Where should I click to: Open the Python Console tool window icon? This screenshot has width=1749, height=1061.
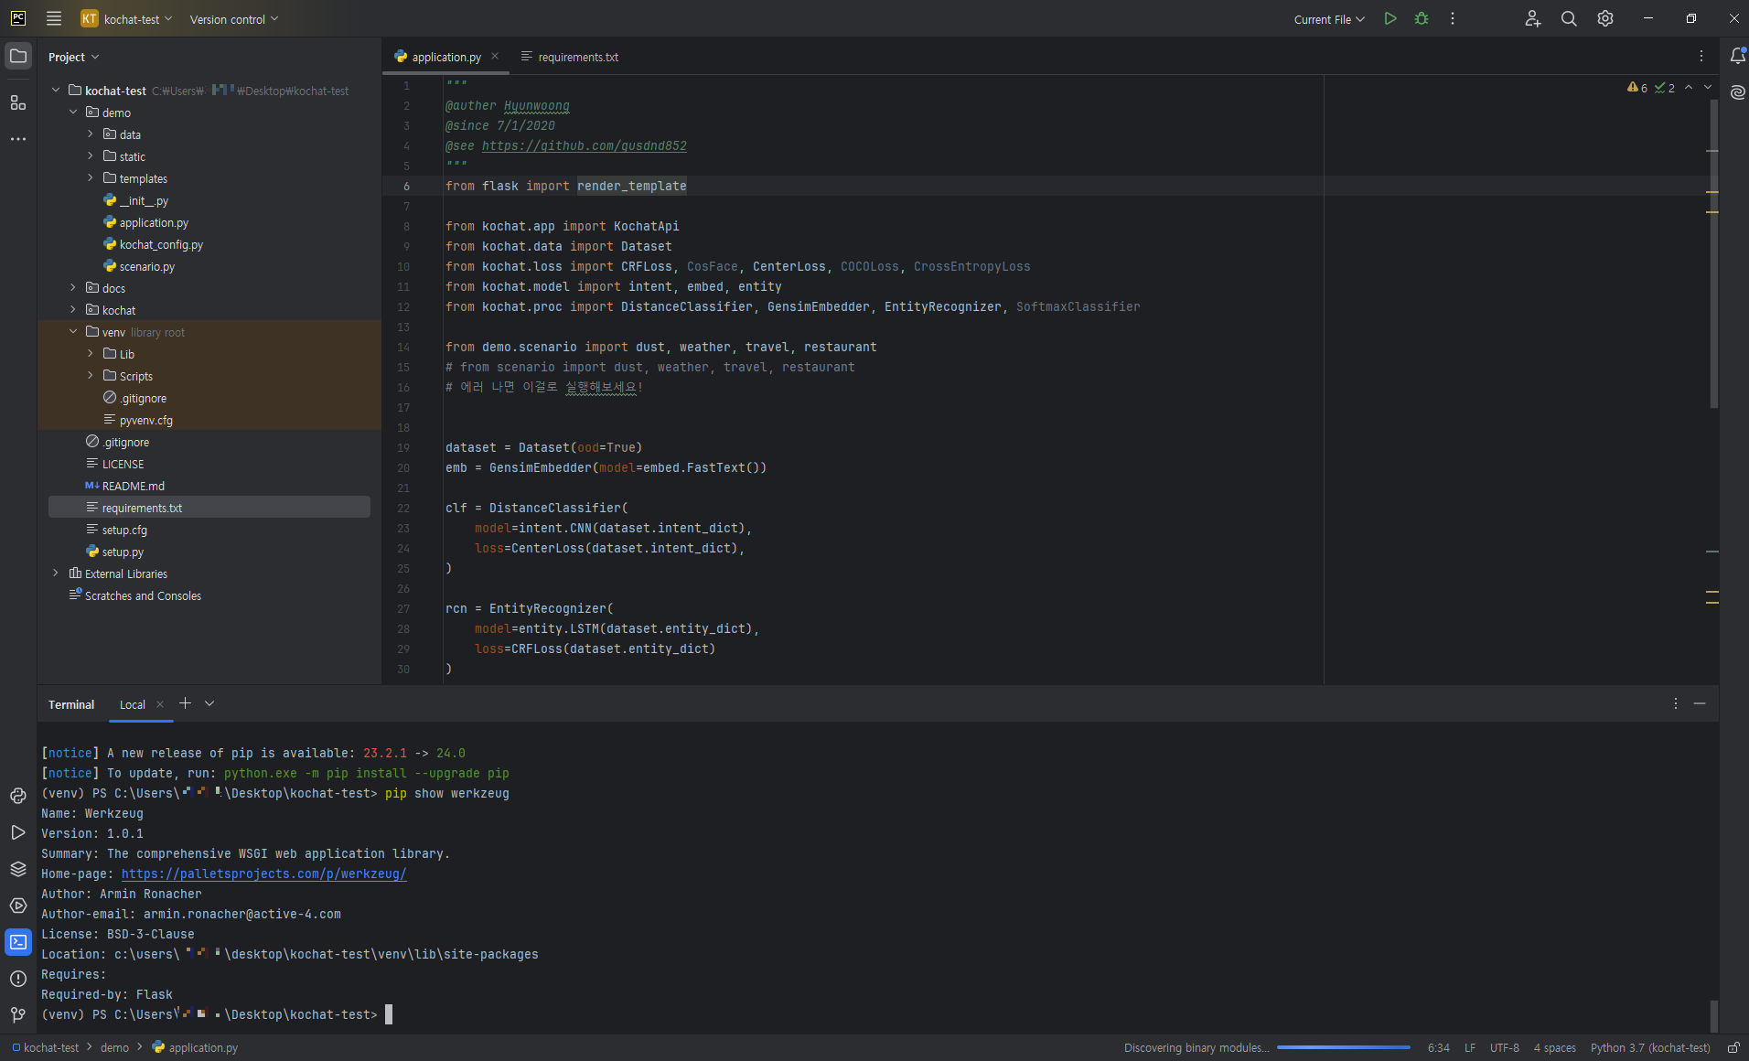18,796
